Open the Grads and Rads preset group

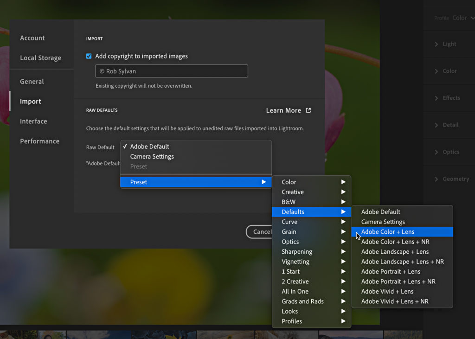(x=312, y=301)
